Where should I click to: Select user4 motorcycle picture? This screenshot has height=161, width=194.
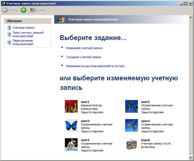[131, 125]
